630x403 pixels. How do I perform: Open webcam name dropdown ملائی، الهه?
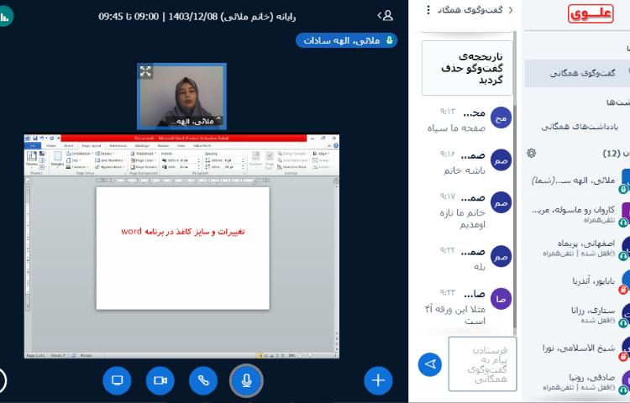pyautogui.click(x=195, y=121)
